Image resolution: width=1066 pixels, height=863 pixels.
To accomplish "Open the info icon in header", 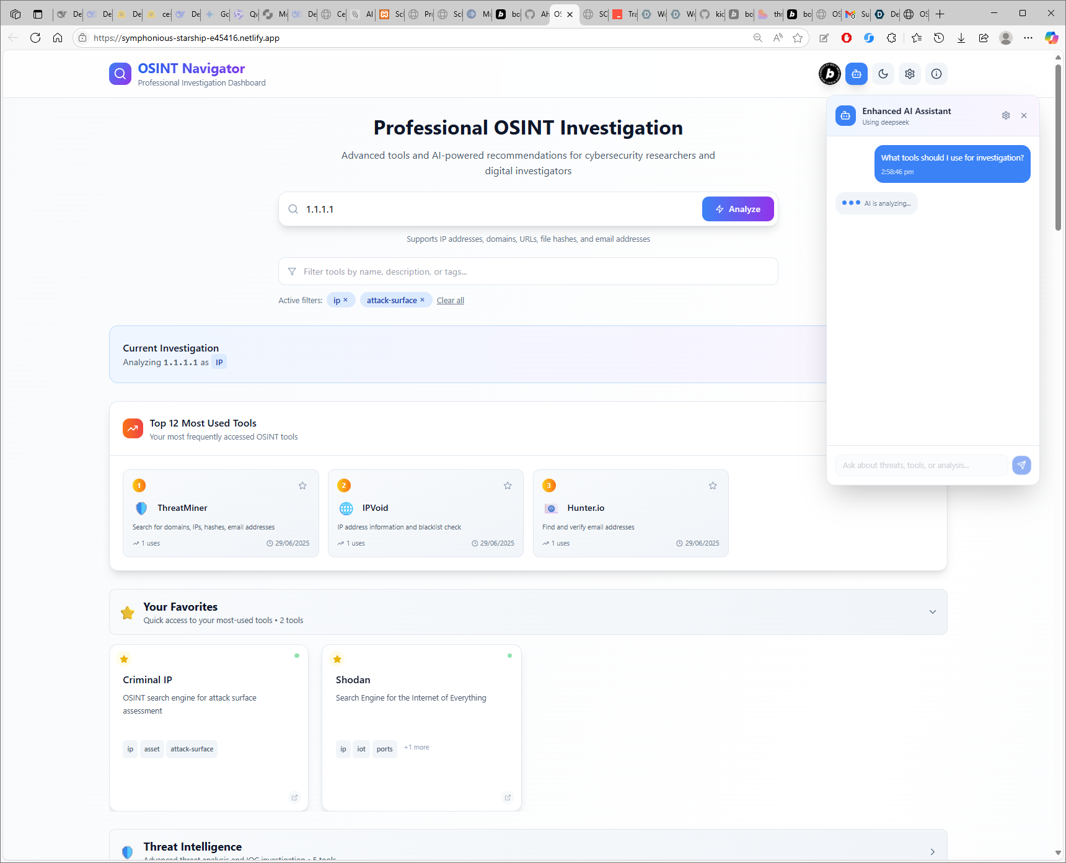I will point(936,74).
